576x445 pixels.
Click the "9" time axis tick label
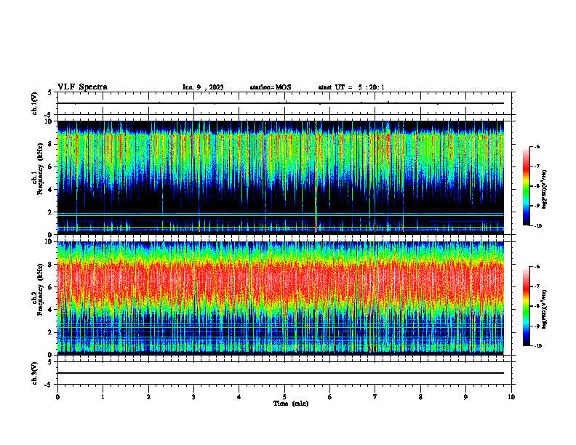click(x=465, y=397)
